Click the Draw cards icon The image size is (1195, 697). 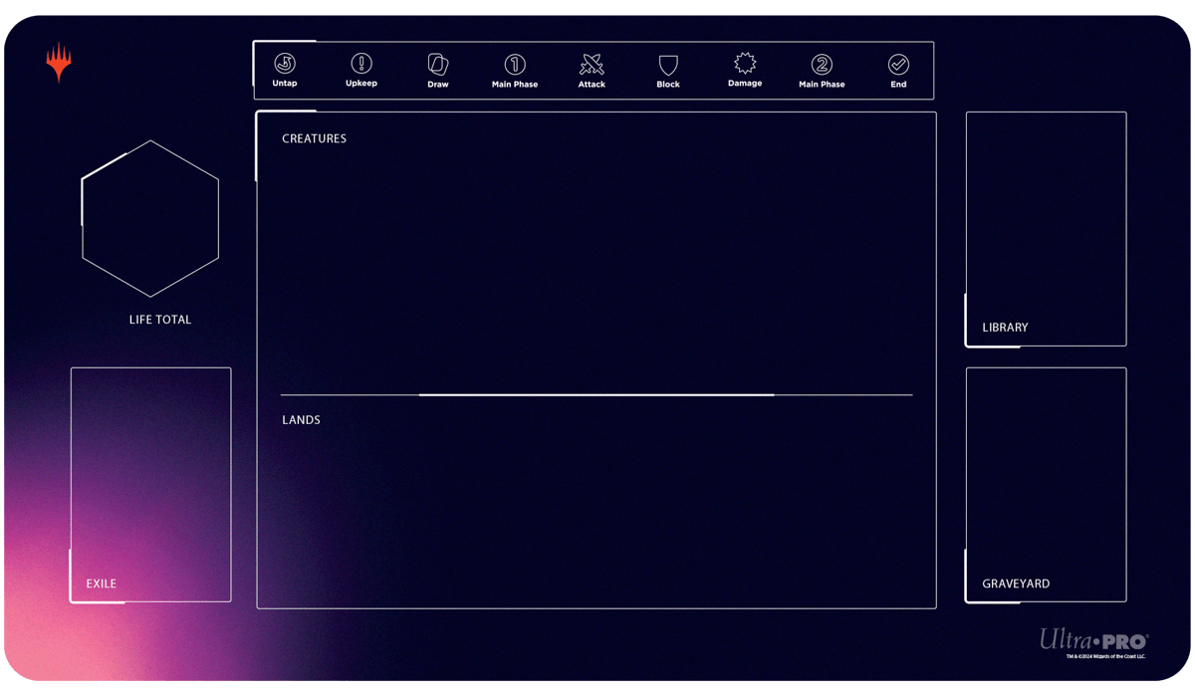click(x=438, y=65)
